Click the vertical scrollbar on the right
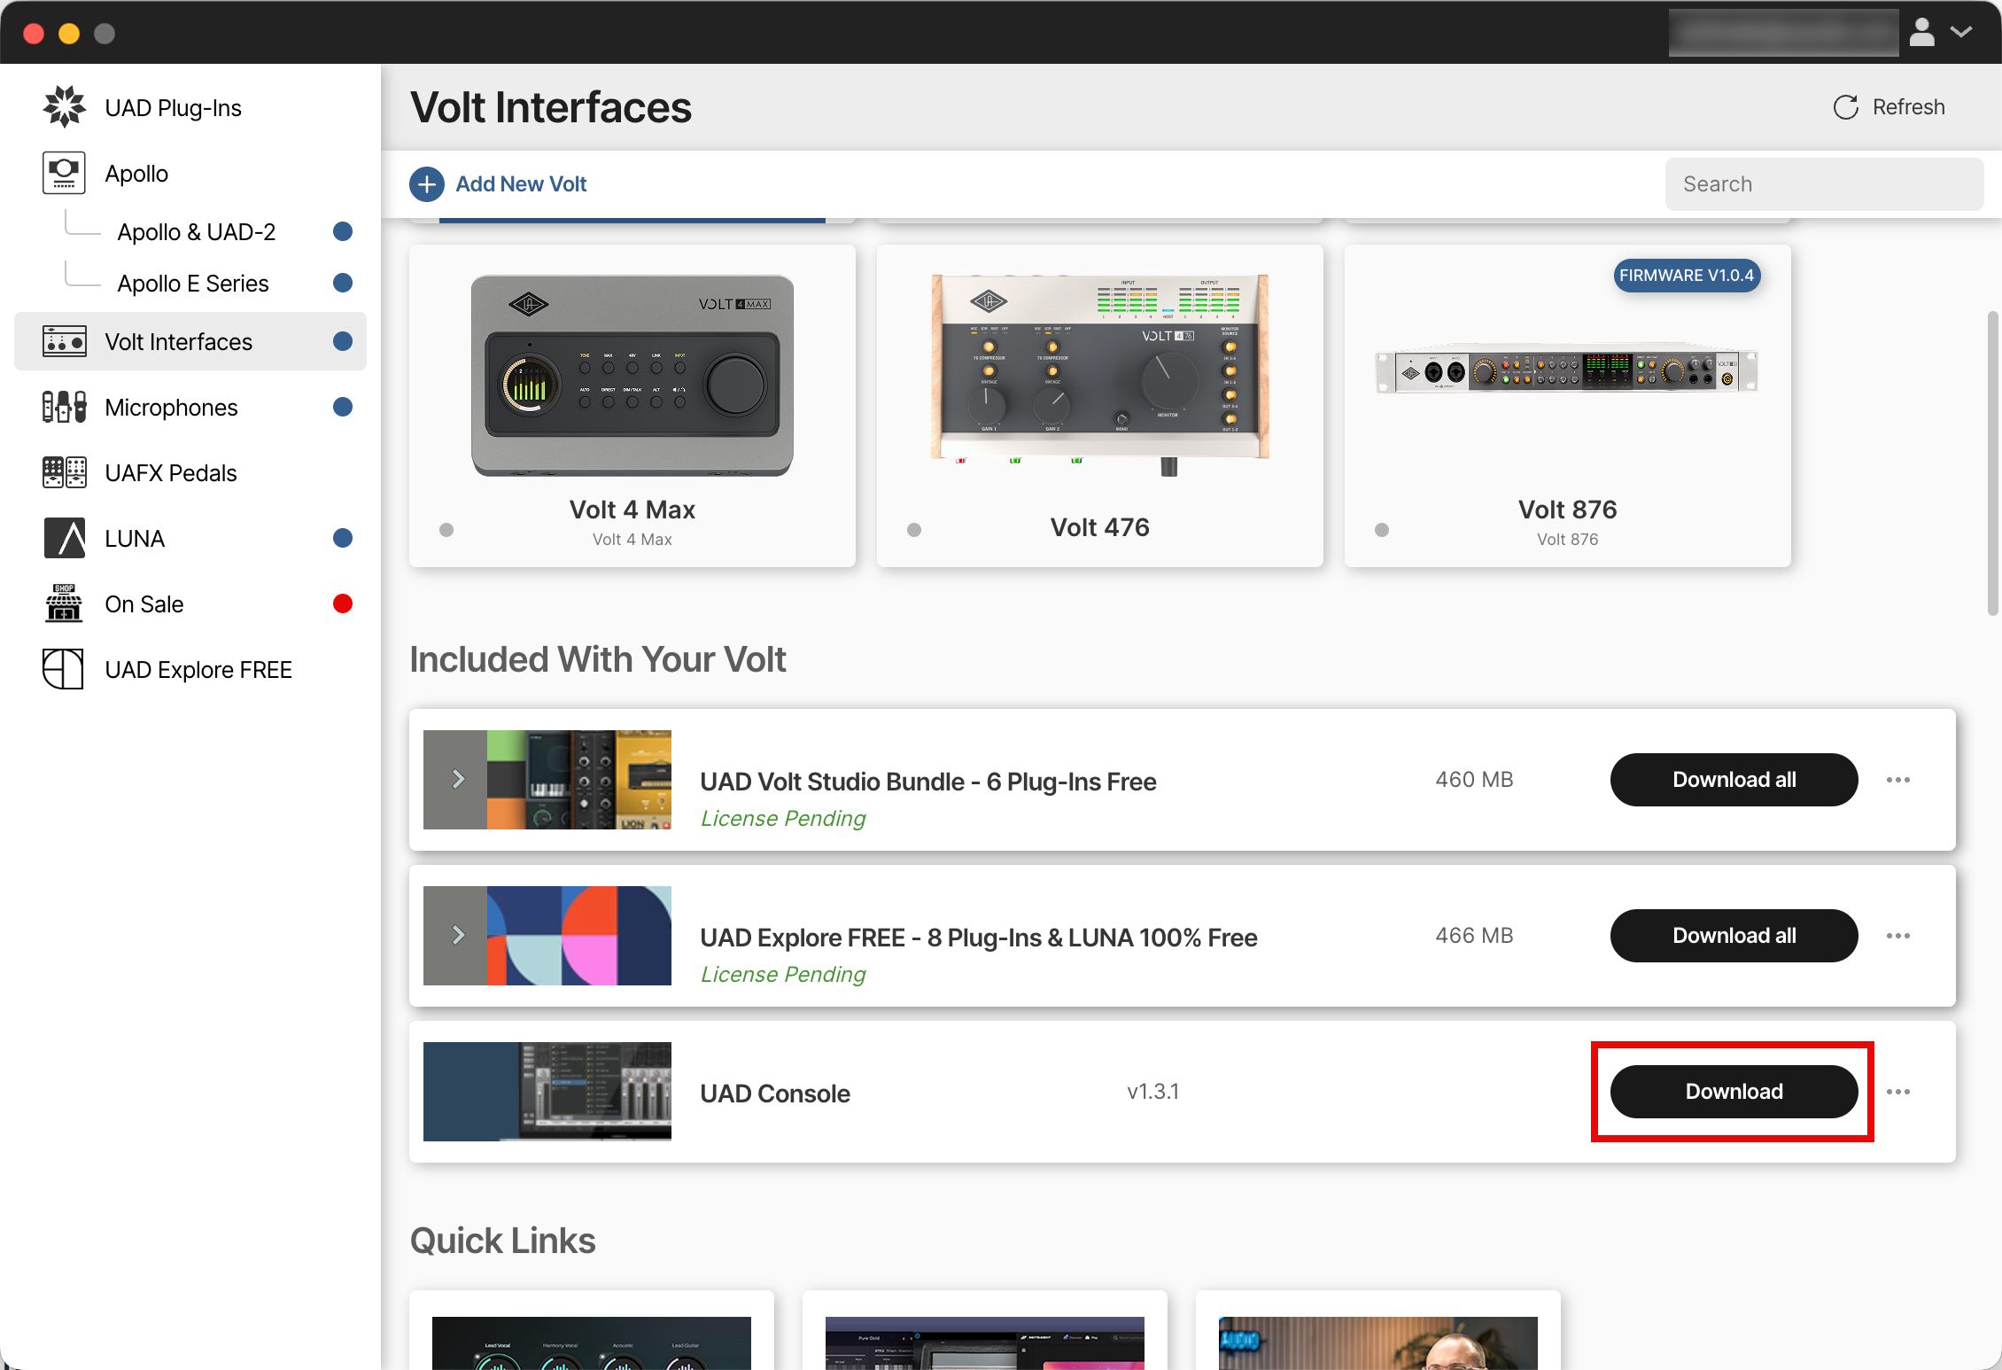Screen dimensions: 2002x1370 1993,463
